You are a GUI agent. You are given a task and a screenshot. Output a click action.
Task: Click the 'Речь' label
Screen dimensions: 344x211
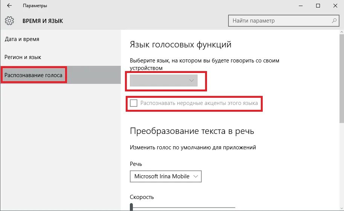[136, 164]
